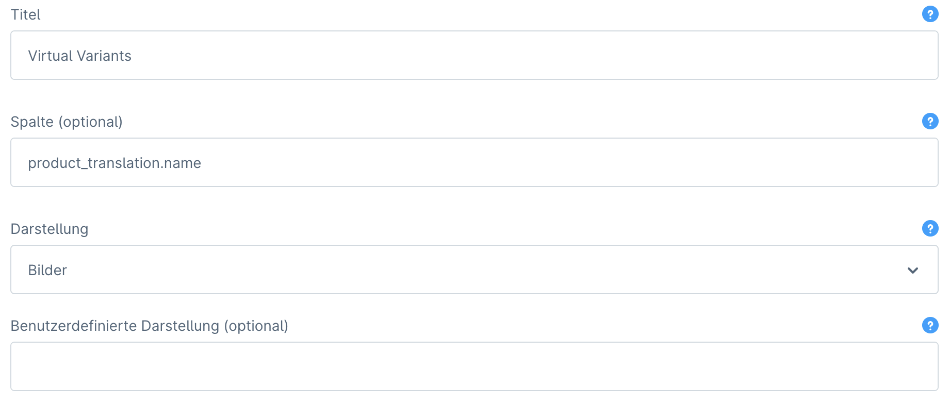This screenshot has width=950, height=404.
Task: Click the 'Benutzerdefinierte Darstellung (optional)' label
Action: click(x=150, y=326)
